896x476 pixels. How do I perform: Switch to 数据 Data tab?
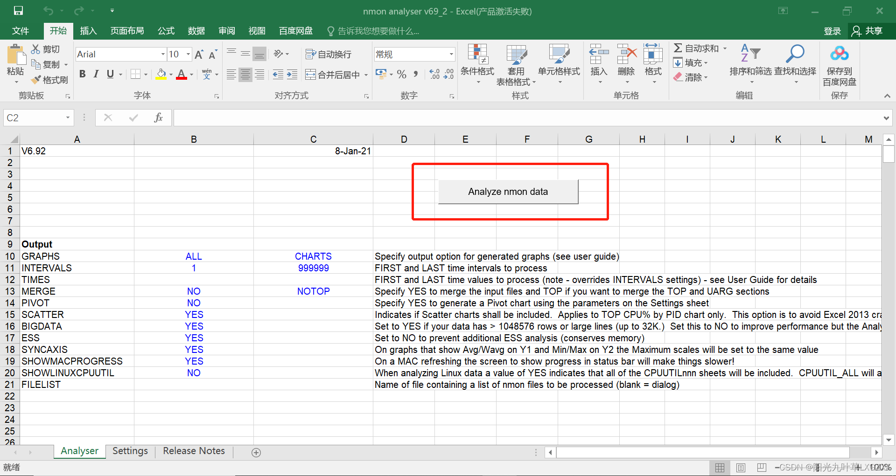(x=196, y=31)
